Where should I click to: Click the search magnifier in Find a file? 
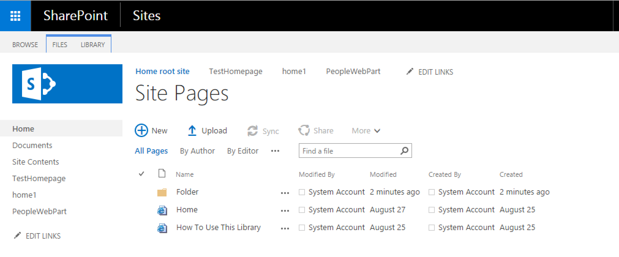pyautogui.click(x=404, y=151)
